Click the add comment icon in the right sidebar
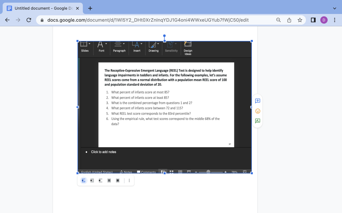The height and width of the screenshot is (213, 342). 257,101
